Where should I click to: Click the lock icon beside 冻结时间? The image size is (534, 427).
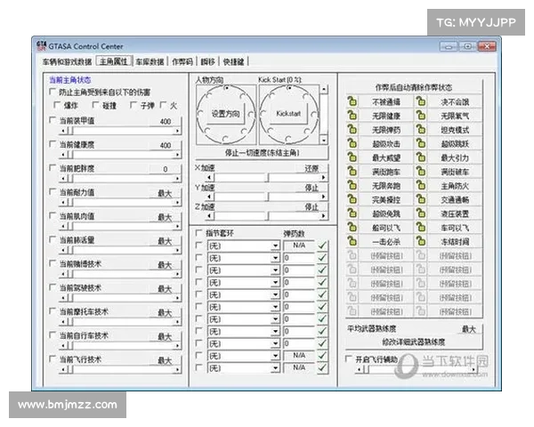point(419,240)
